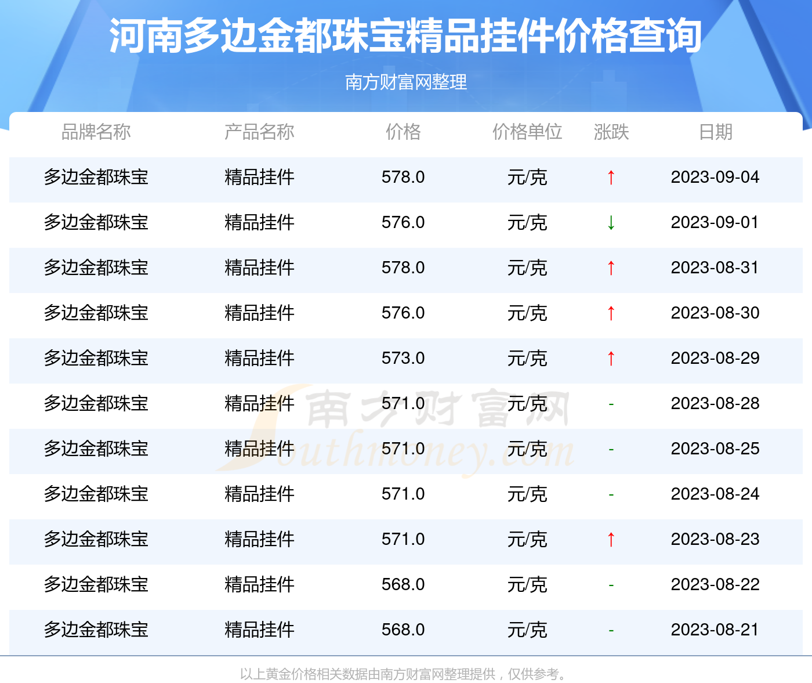This screenshot has height=683, width=812.
Task: Click unit 元/克 in the 2023-08-31 row
Action: coord(527,268)
